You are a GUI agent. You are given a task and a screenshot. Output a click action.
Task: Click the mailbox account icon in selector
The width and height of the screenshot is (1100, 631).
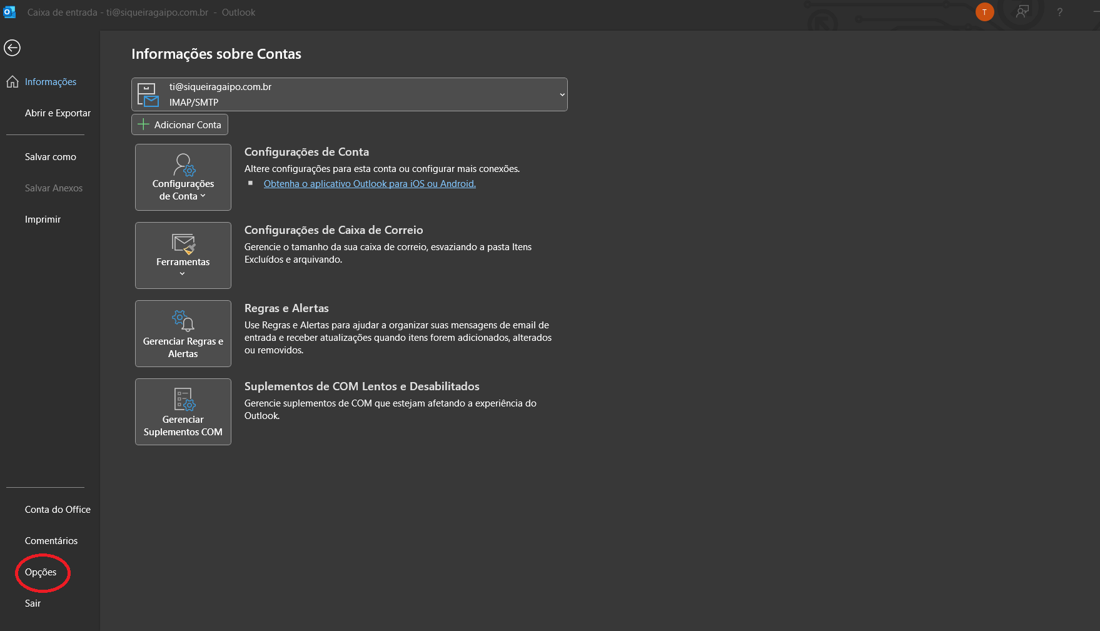tap(148, 94)
